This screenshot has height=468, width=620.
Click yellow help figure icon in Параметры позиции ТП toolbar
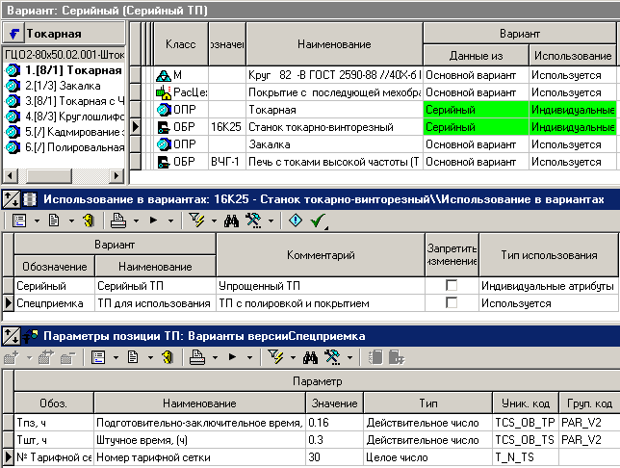168,357
